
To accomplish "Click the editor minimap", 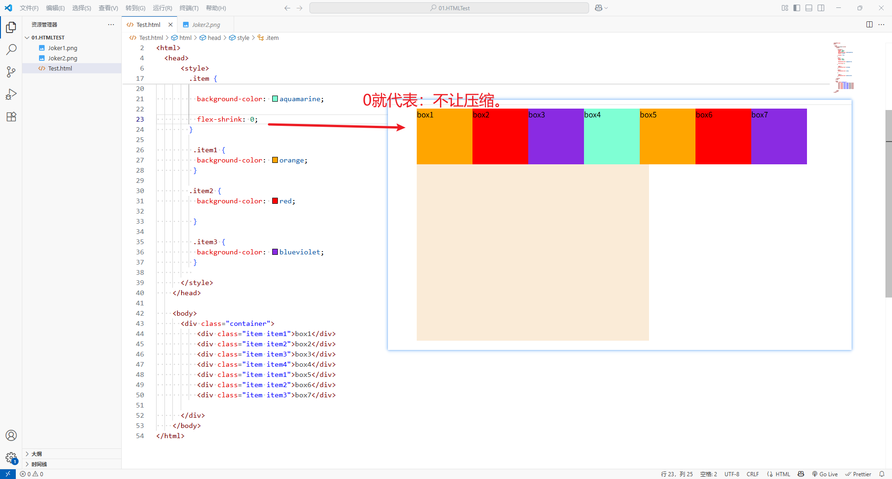I will pyautogui.click(x=844, y=68).
